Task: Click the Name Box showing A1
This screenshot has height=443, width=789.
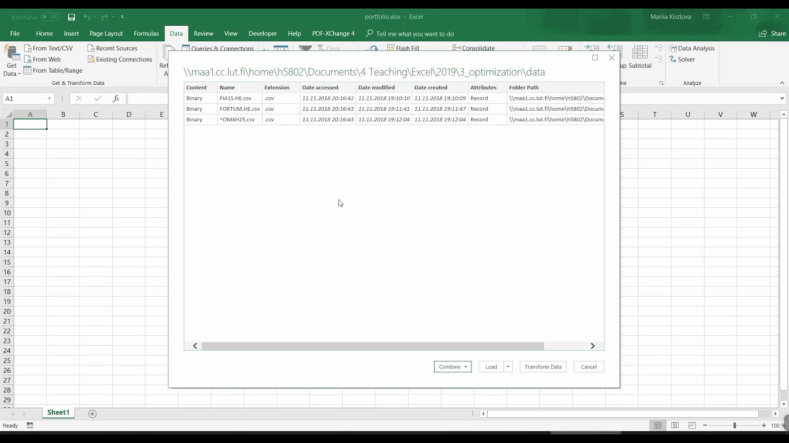Action: click(23, 98)
